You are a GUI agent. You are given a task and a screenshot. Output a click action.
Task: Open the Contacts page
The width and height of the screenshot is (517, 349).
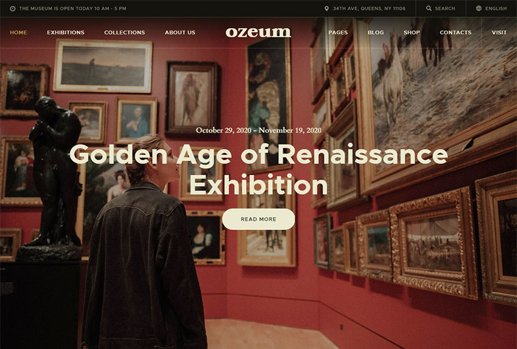pyautogui.click(x=455, y=32)
